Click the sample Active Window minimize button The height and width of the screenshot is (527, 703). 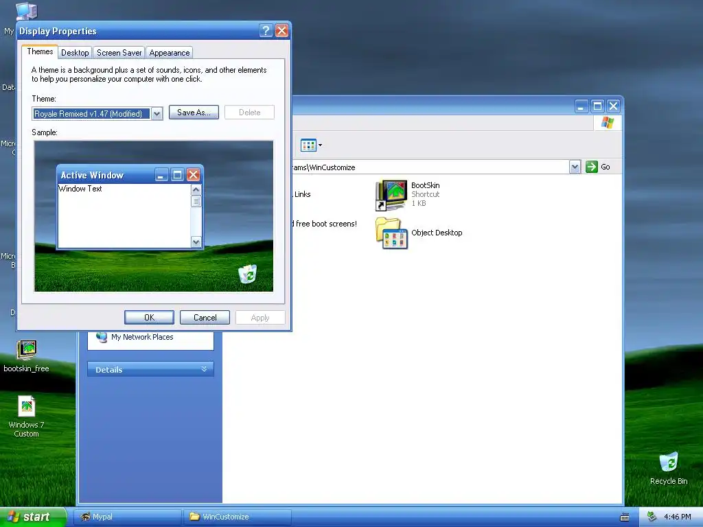click(x=161, y=175)
